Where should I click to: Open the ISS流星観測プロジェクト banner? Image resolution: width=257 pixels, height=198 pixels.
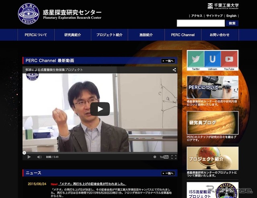point(212,190)
